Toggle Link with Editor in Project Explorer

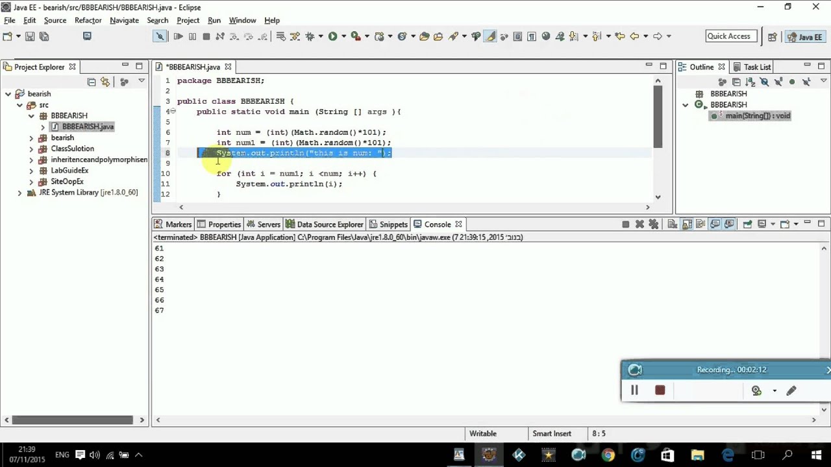[x=106, y=82]
